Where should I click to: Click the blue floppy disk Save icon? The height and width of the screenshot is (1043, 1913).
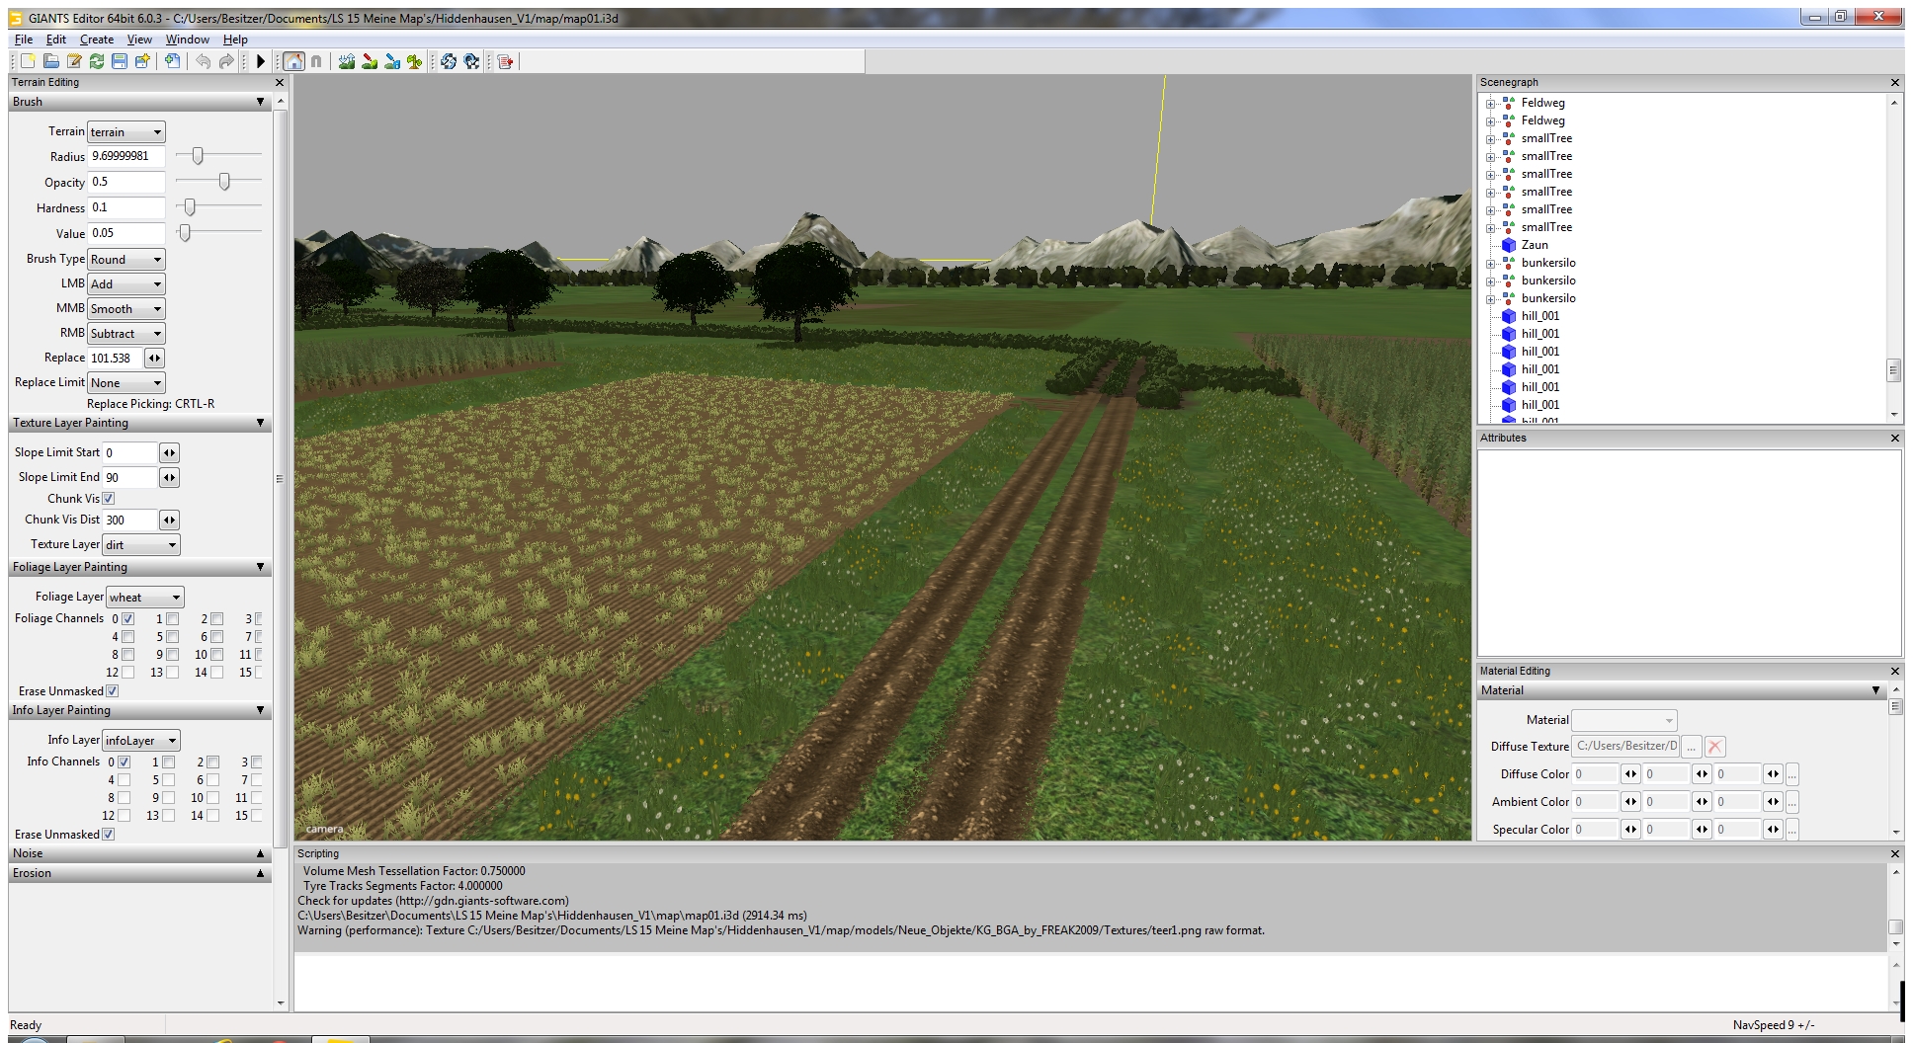120,61
